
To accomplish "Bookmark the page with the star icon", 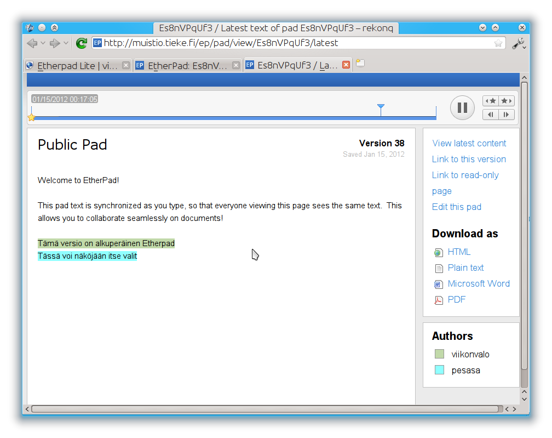I will click(498, 43).
